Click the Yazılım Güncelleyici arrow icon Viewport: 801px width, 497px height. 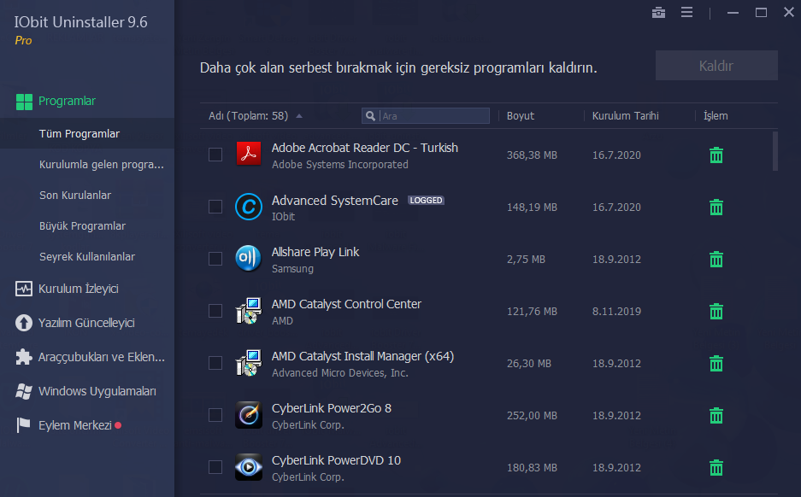(24, 323)
